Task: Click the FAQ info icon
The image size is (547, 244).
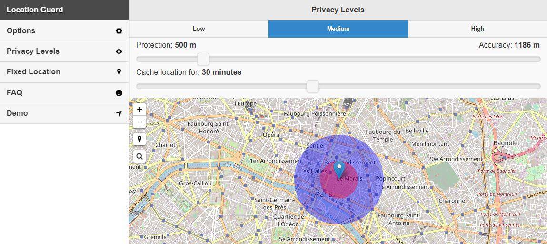Action: (119, 93)
